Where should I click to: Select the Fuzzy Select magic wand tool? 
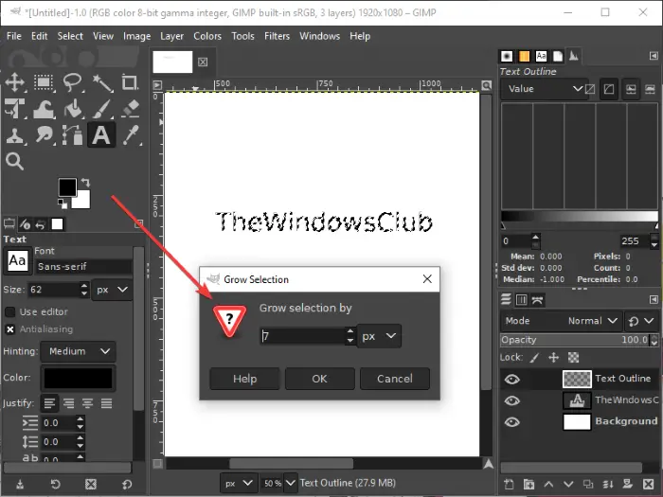coord(102,82)
